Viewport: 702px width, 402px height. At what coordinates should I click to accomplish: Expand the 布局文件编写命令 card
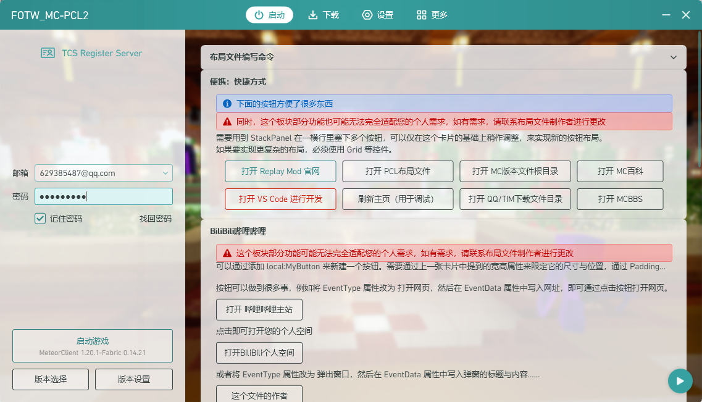coord(674,57)
